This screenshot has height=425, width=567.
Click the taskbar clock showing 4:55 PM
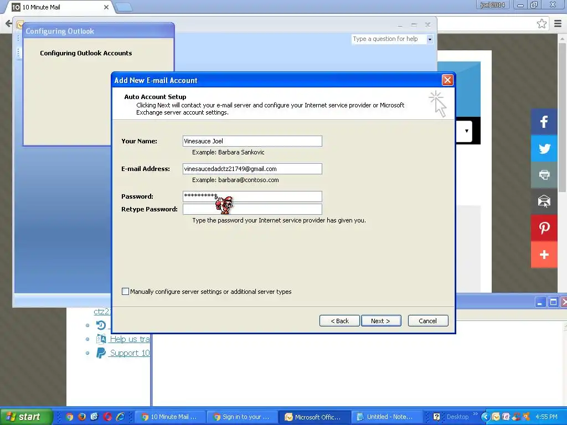click(546, 417)
